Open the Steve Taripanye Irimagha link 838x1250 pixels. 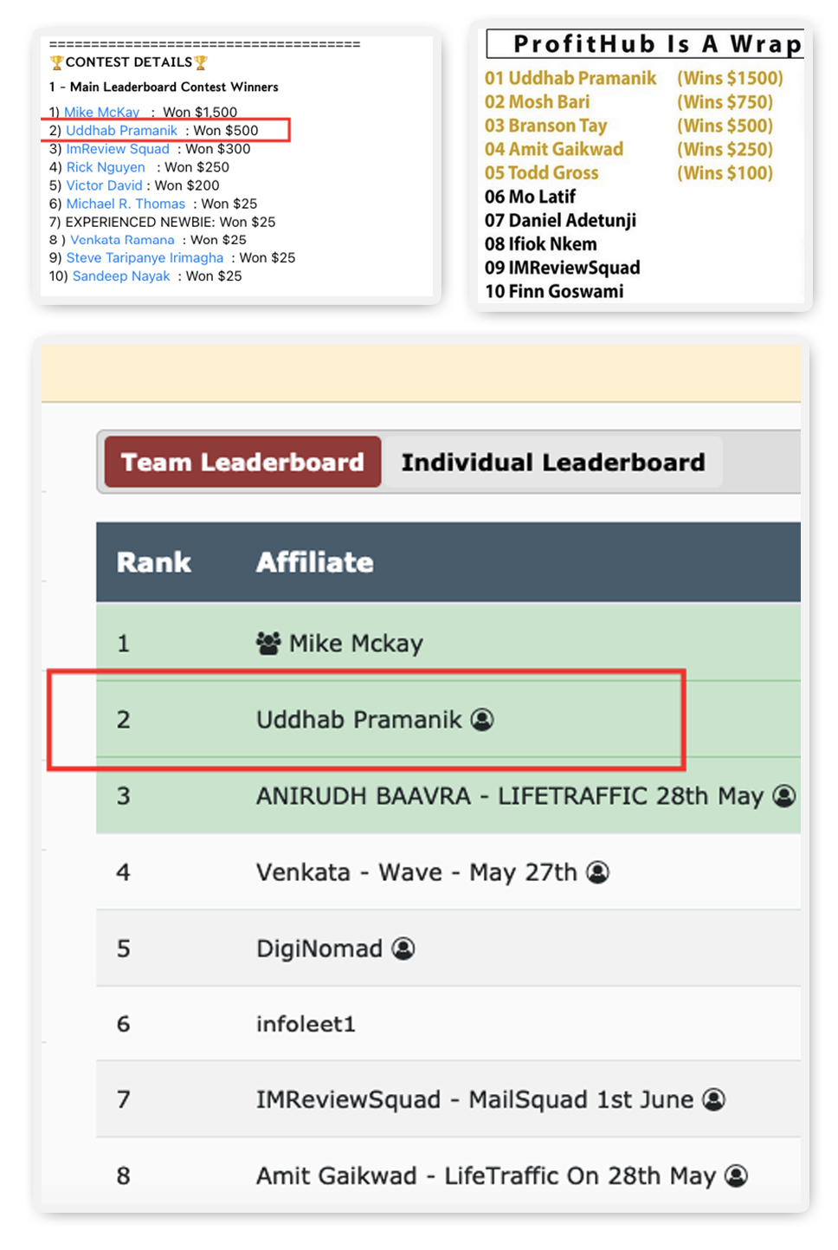point(145,258)
